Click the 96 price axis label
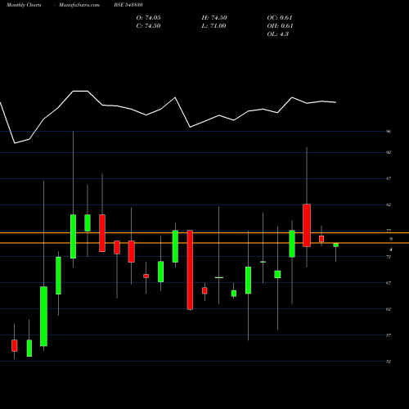The height and width of the screenshot is (409, 409). (x=389, y=132)
